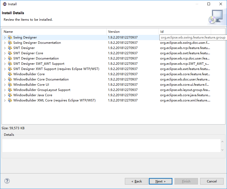This screenshot has width=227, height=189.
Task: Click the WindowBuilder XML Core feature icon
Action: (10, 100)
